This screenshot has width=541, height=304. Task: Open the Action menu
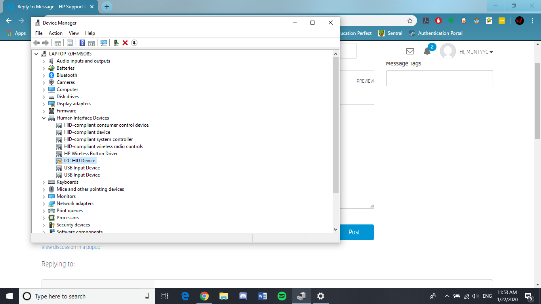point(55,33)
